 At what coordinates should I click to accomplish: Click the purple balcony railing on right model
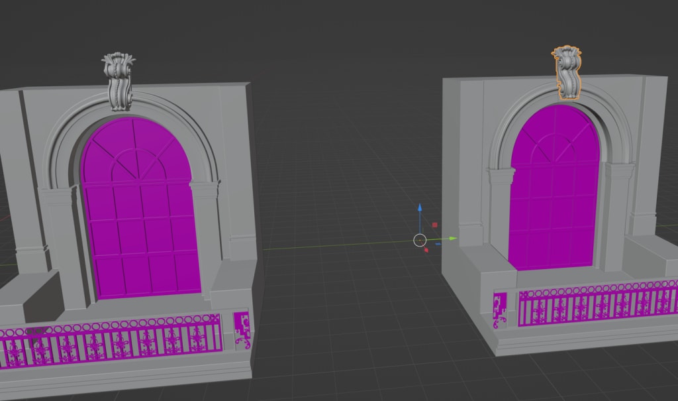click(598, 303)
